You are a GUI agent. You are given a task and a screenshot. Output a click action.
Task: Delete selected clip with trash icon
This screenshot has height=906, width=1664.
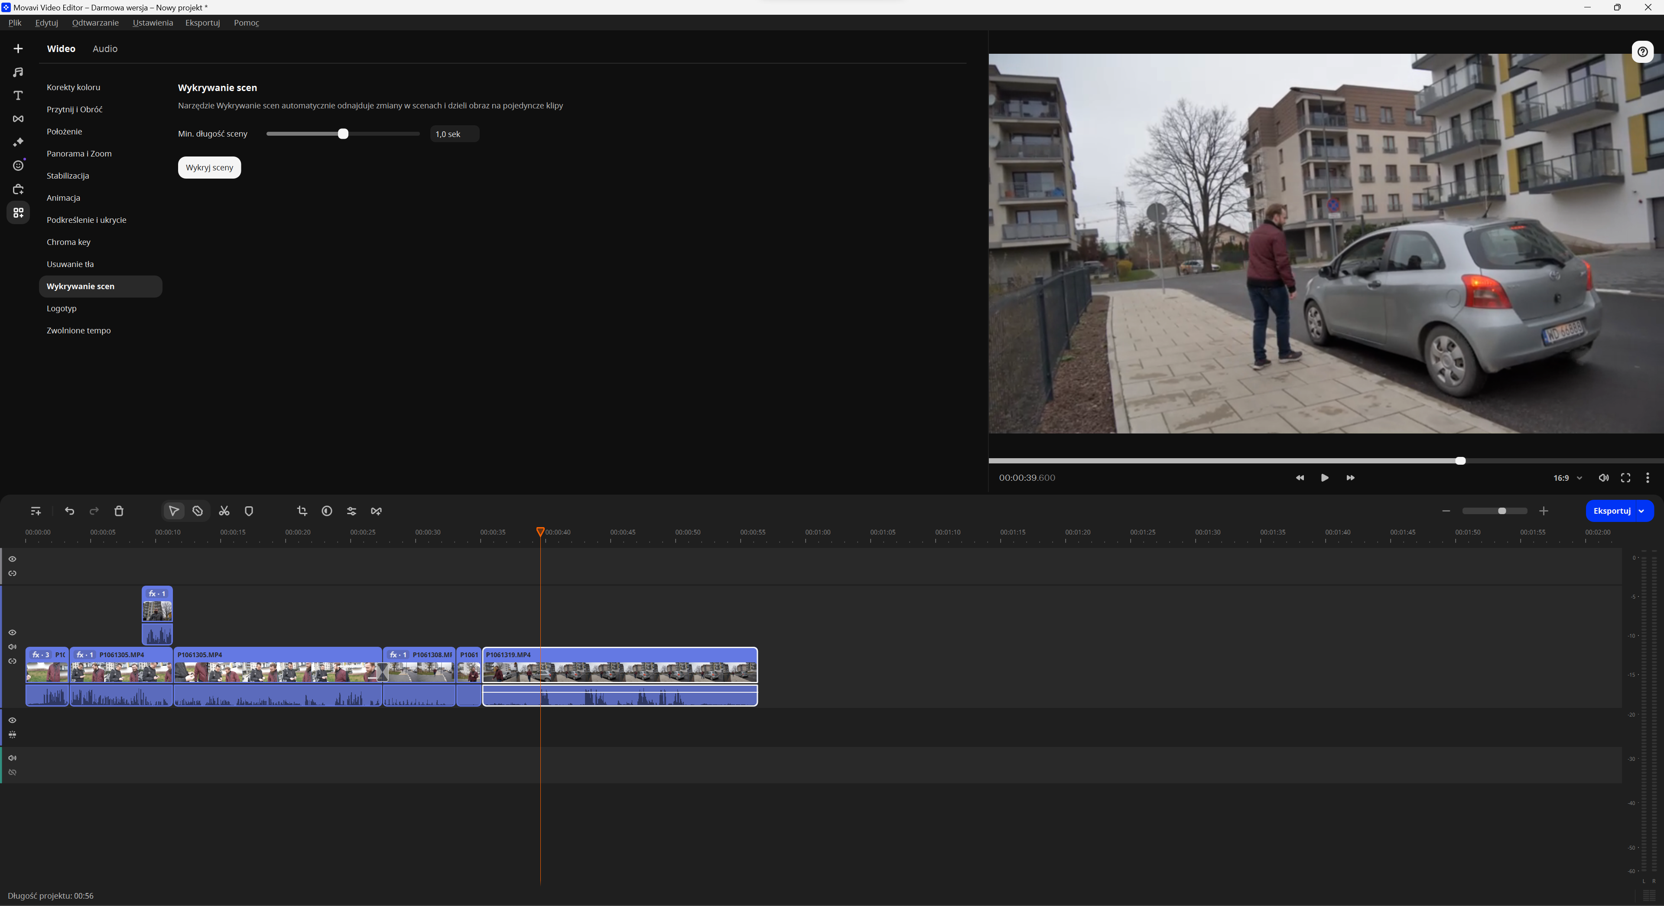pyautogui.click(x=119, y=511)
